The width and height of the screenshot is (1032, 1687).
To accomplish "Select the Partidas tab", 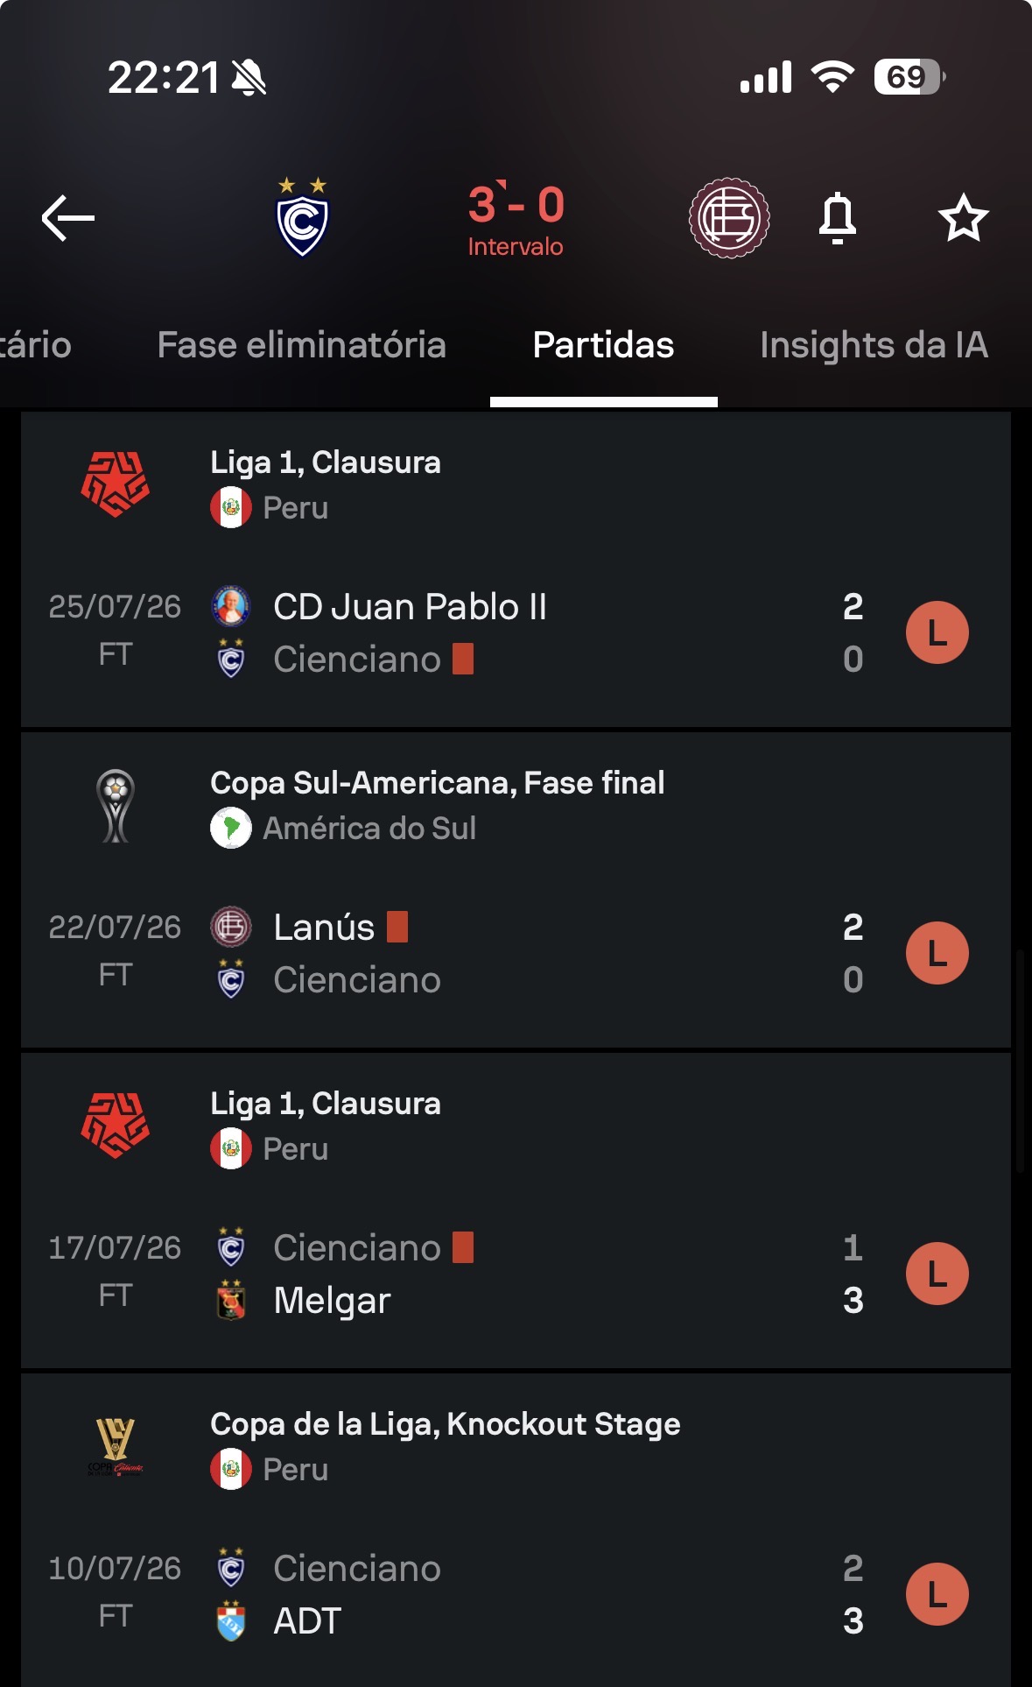I will (x=603, y=345).
